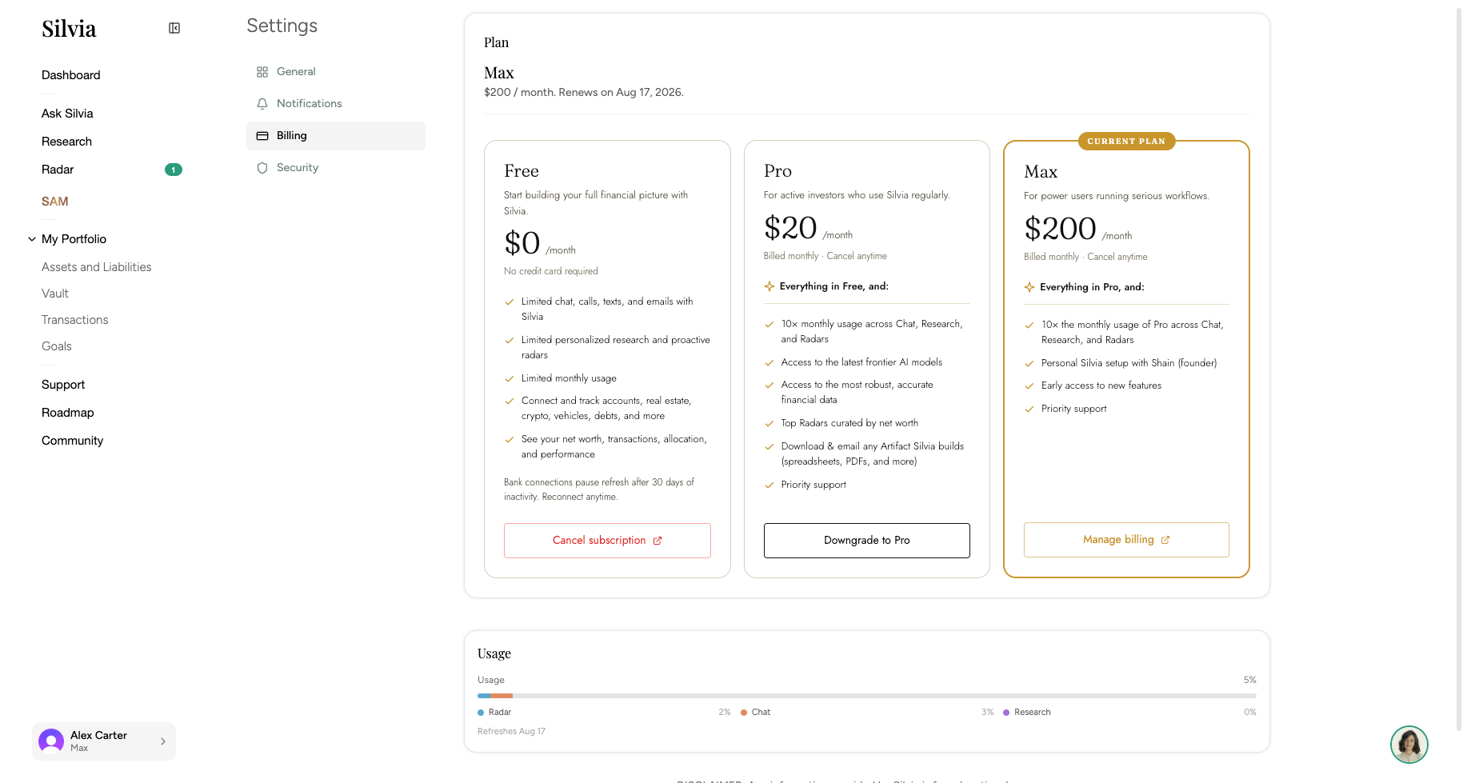Click external link icon on Cancel subscription

click(x=658, y=541)
